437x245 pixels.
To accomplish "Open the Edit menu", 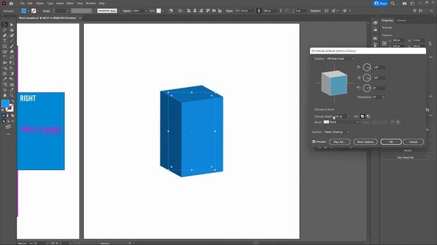I will [x=30, y=3].
